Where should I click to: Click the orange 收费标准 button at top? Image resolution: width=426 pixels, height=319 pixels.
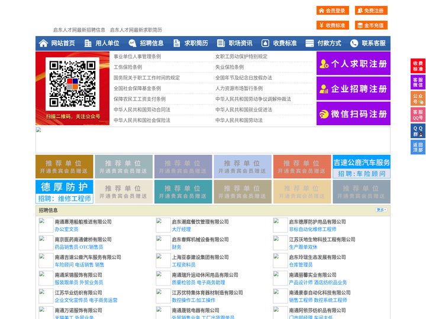click(333, 25)
